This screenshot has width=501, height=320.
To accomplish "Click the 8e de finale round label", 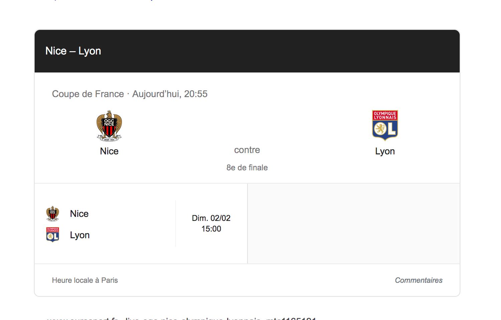I will click(x=247, y=168).
